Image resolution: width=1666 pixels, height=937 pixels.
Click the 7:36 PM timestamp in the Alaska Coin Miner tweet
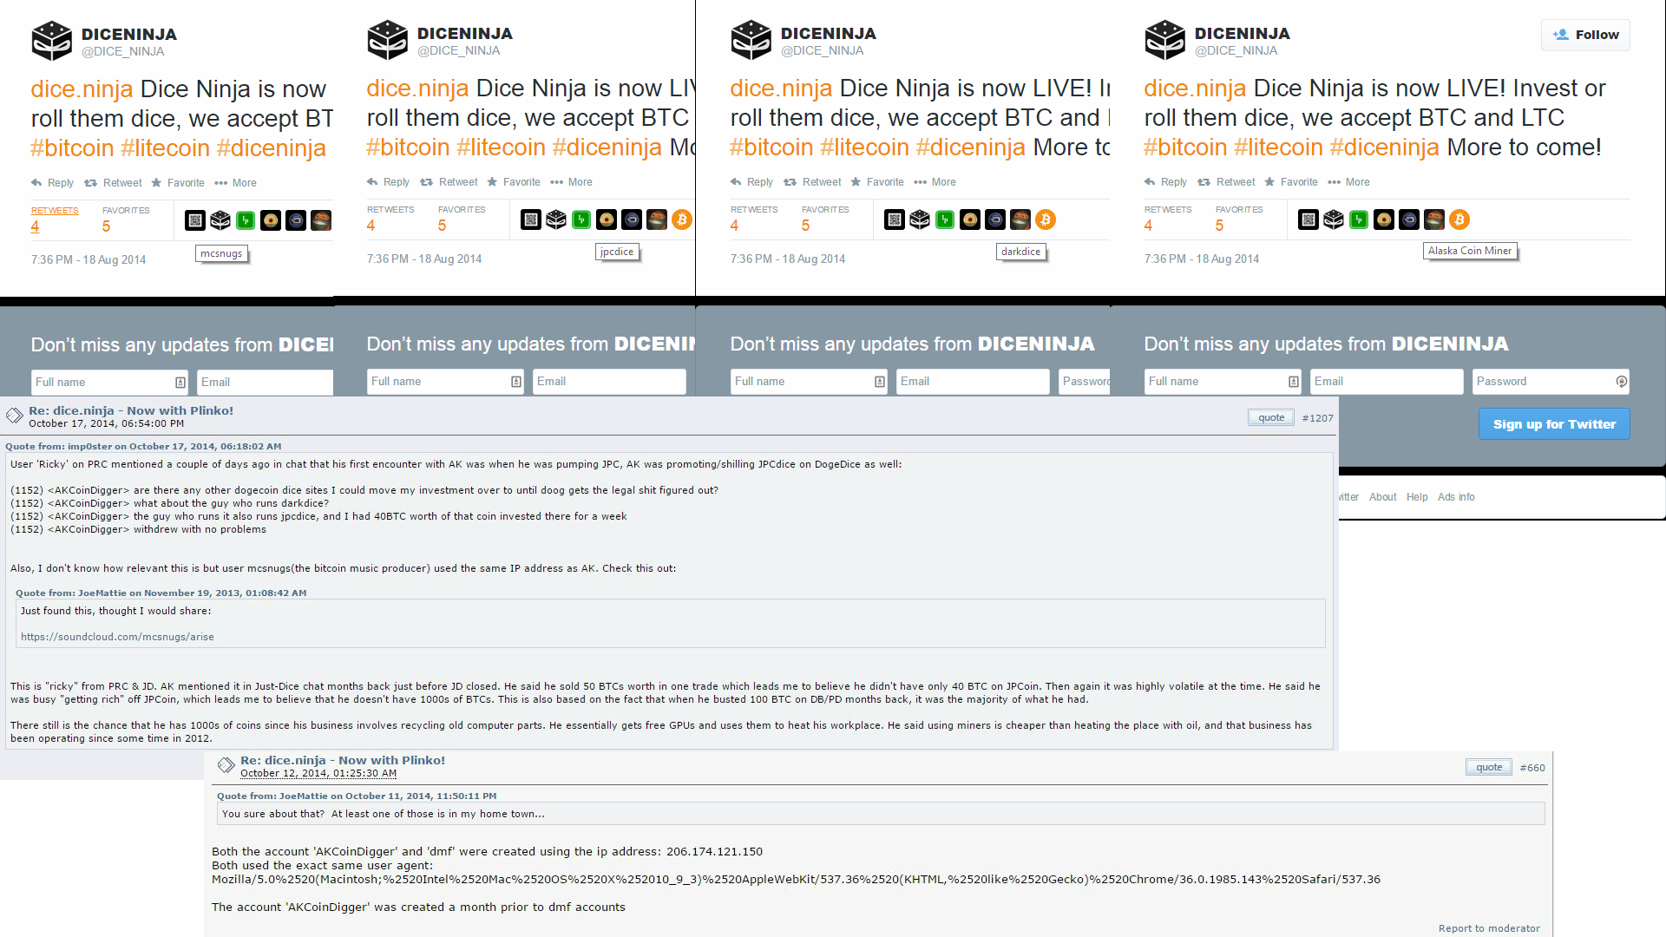pyautogui.click(x=1202, y=259)
